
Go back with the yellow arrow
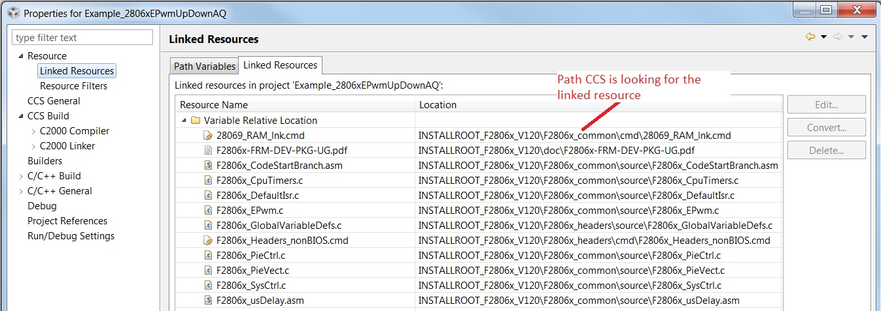810,37
